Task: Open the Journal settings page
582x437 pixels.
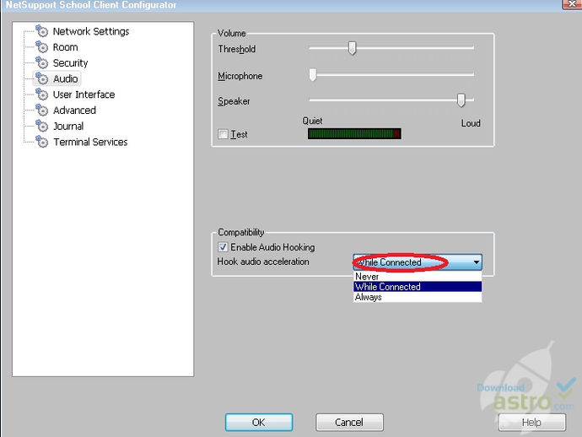Action: click(68, 127)
